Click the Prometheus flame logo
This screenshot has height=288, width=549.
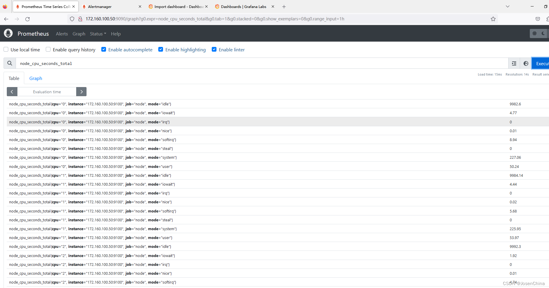8,33
